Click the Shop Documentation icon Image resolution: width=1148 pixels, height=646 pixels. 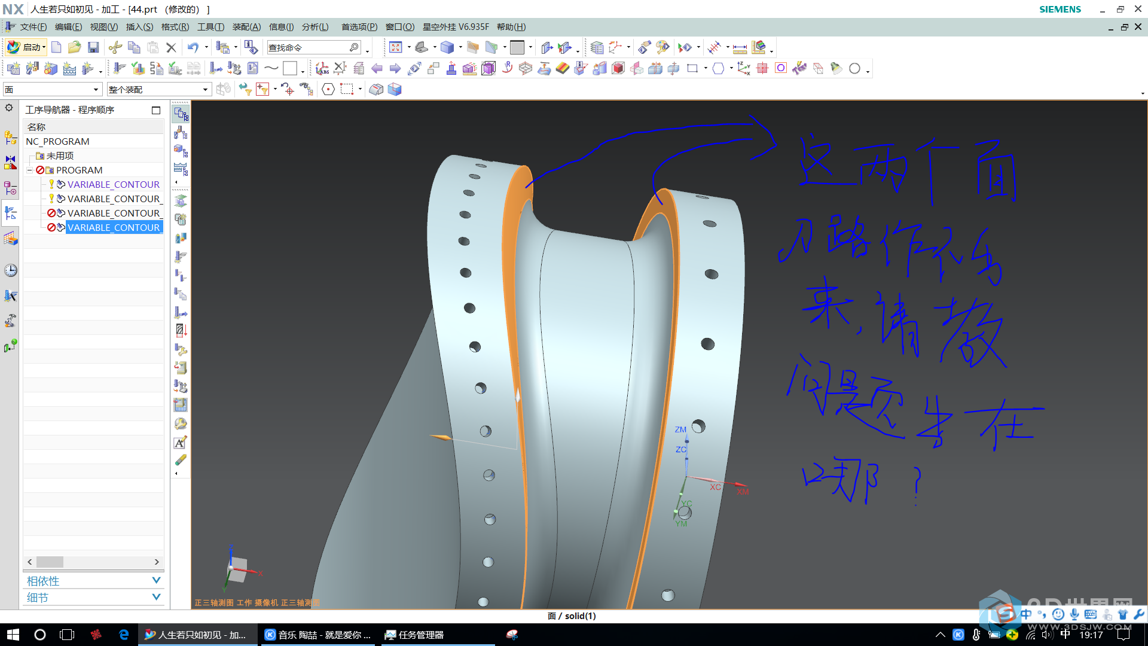(x=253, y=68)
